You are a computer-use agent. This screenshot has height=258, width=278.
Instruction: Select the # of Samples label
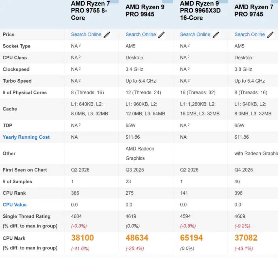[17, 182]
